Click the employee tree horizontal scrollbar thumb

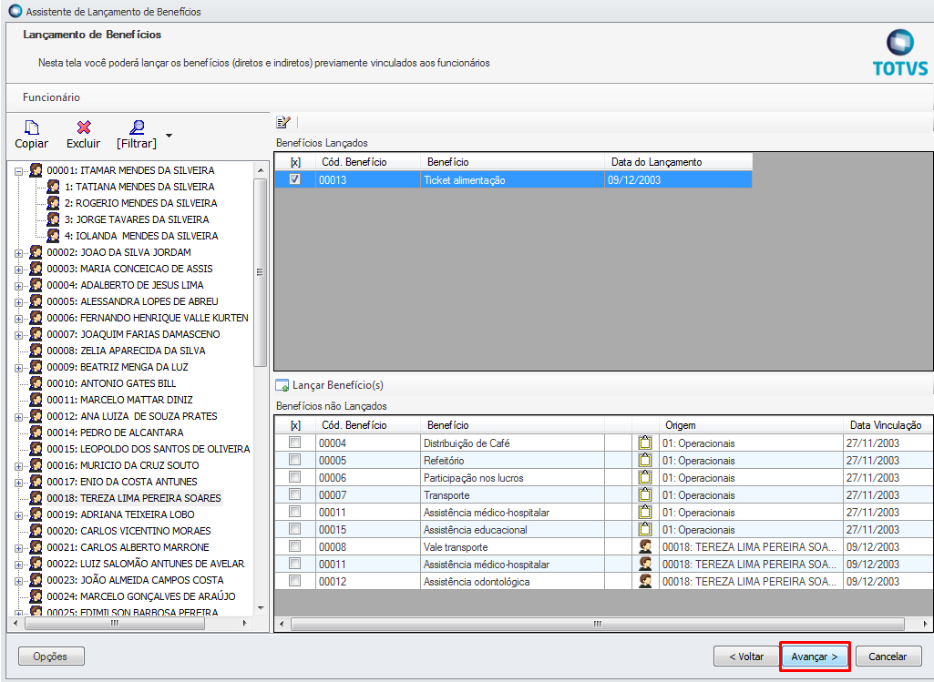click(115, 623)
